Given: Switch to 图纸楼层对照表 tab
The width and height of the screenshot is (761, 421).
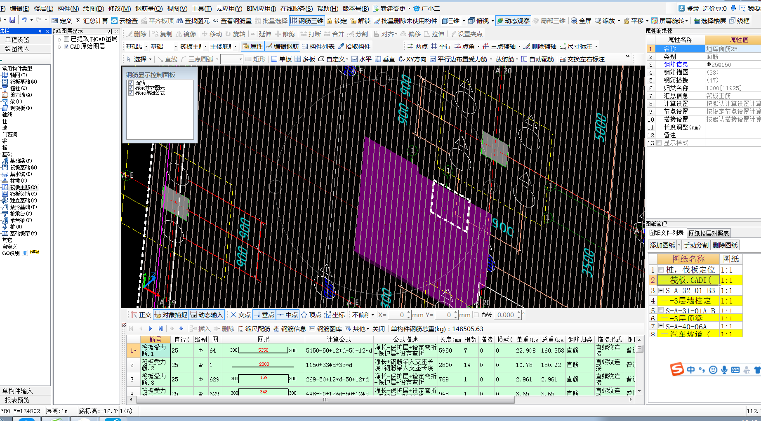Looking at the screenshot, I should [709, 233].
